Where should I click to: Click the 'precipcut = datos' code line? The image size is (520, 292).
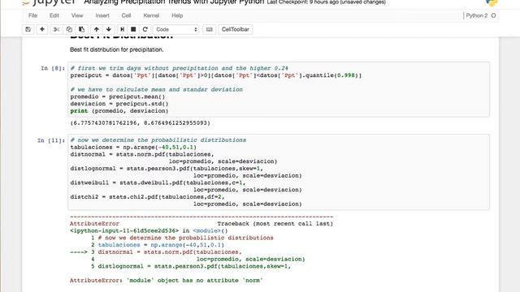point(216,75)
